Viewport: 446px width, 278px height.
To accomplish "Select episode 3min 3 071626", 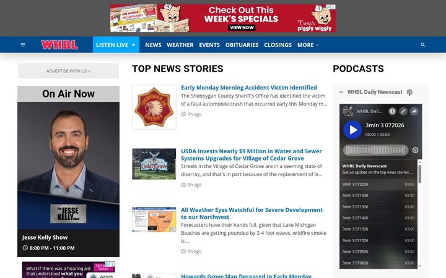I will [378, 195].
